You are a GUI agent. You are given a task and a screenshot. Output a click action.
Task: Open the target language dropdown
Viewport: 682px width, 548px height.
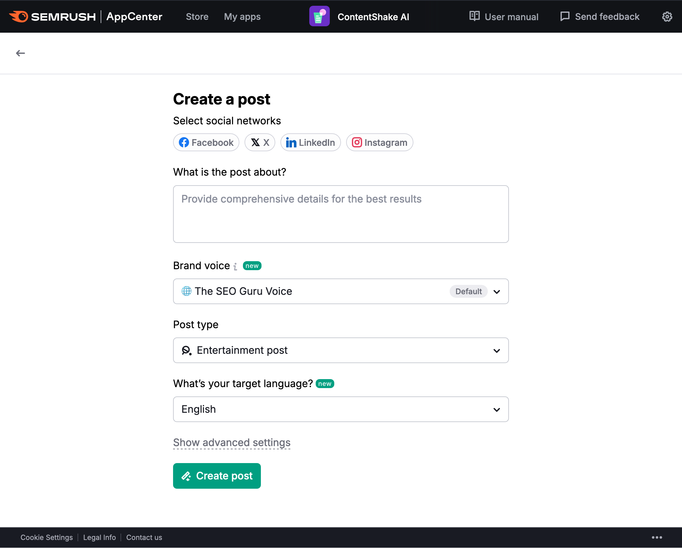point(341,409)
